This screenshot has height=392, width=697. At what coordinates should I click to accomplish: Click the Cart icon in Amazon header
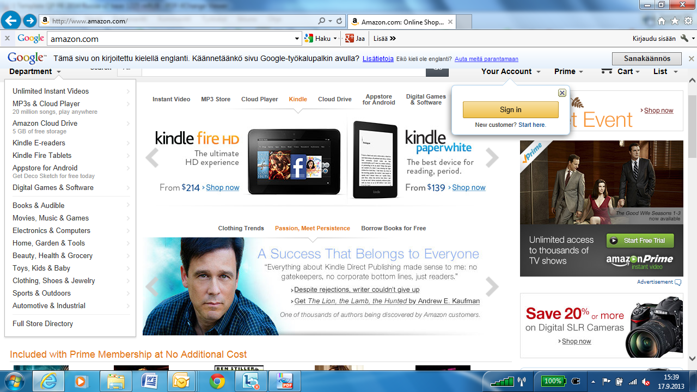(606, 71)
